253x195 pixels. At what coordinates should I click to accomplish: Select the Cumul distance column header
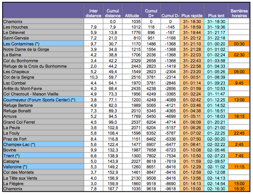(x=112, y=14)
